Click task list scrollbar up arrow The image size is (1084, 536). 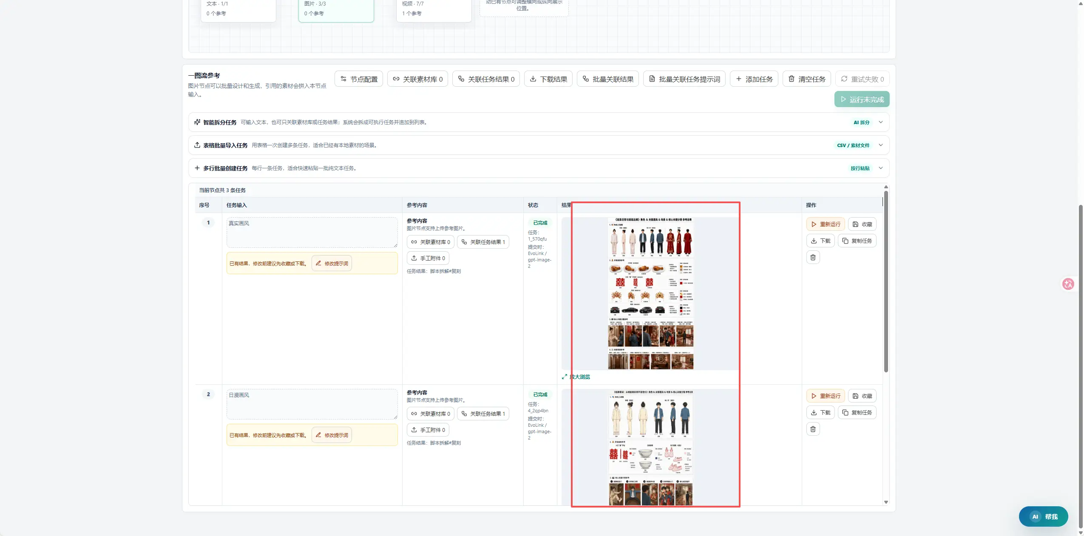(886, 187)
